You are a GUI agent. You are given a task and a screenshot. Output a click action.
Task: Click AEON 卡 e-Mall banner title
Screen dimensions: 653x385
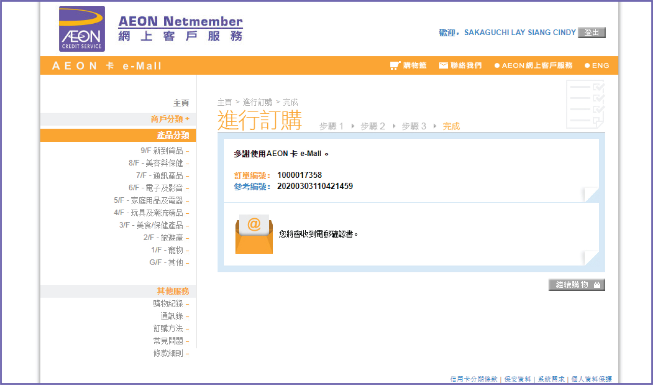[107, 66]
